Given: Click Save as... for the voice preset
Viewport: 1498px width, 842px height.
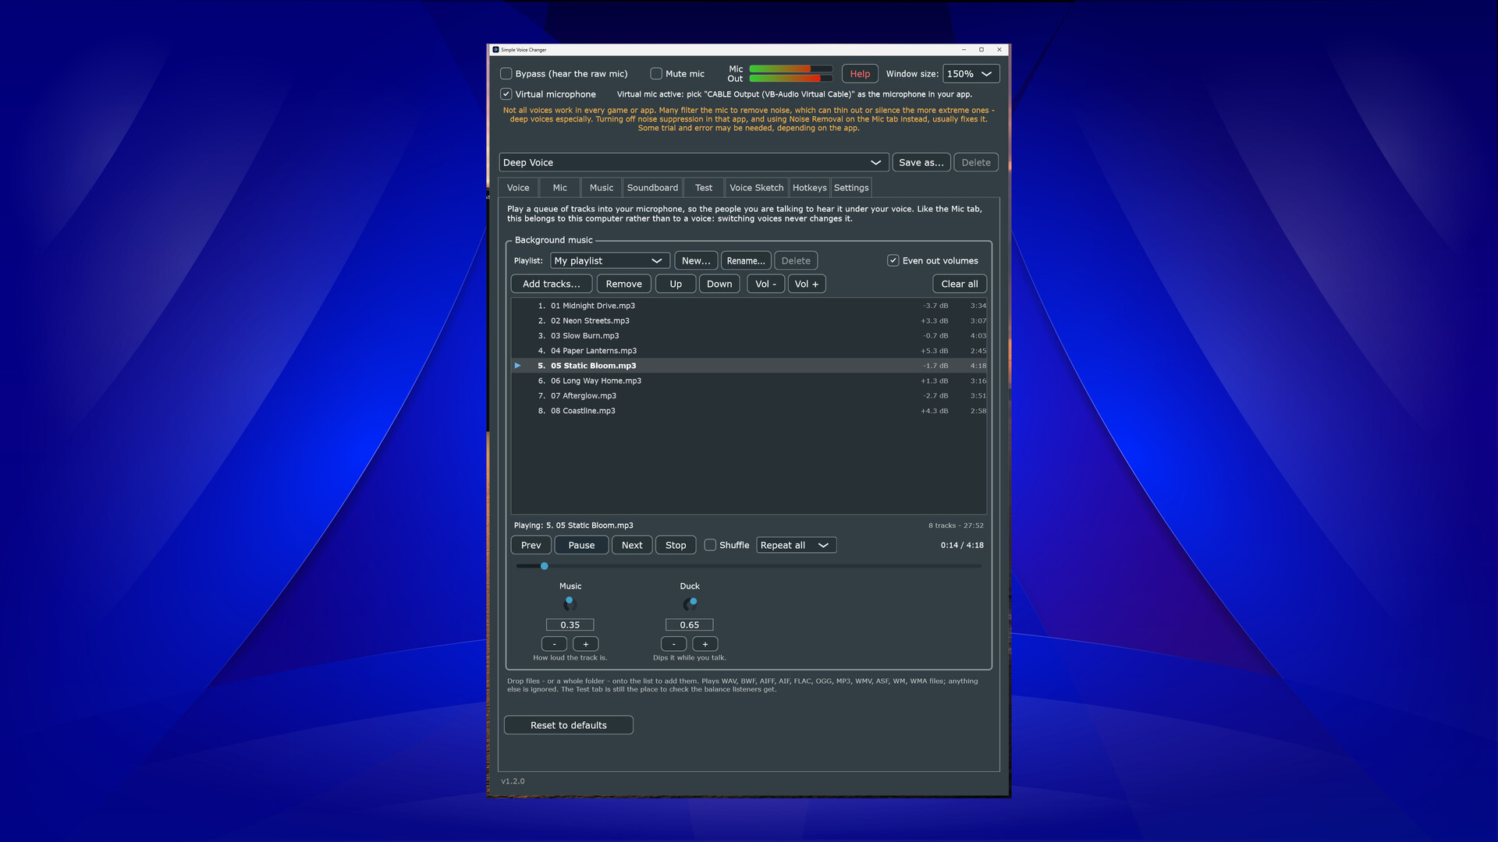Looking at the screenshot, I should coord(921,162).
